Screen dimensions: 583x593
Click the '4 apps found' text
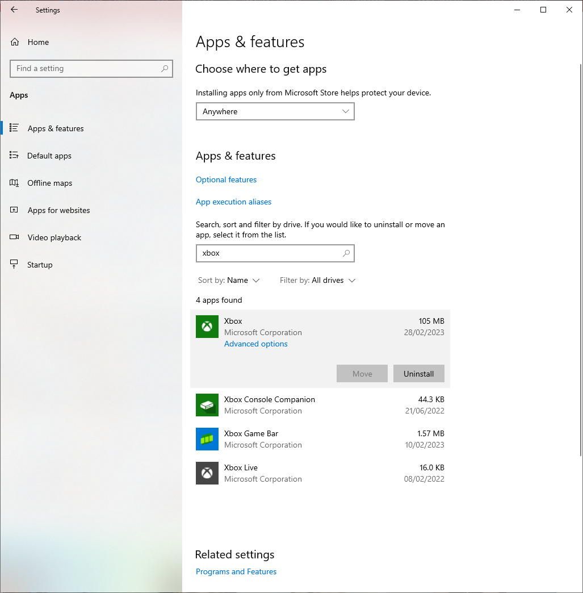point(219,300)
